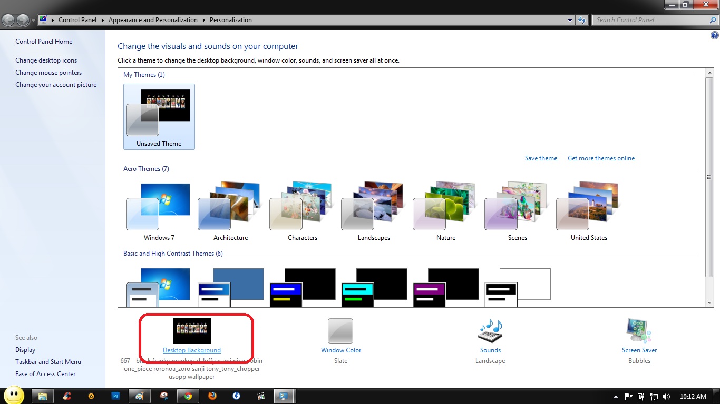
Task: Click the Personalization taskbar window icon
Action: click(x=283, y=396)
